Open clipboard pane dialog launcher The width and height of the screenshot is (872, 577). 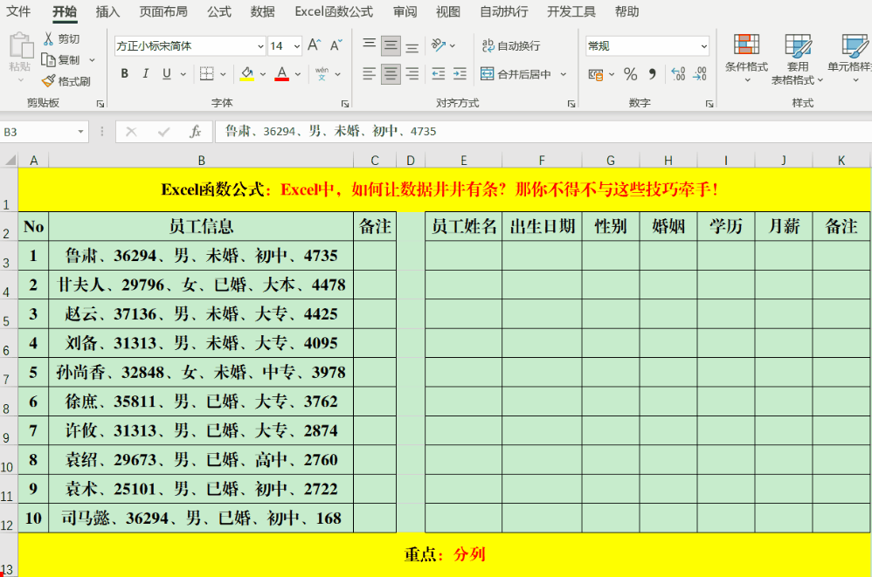click(100, 104)
